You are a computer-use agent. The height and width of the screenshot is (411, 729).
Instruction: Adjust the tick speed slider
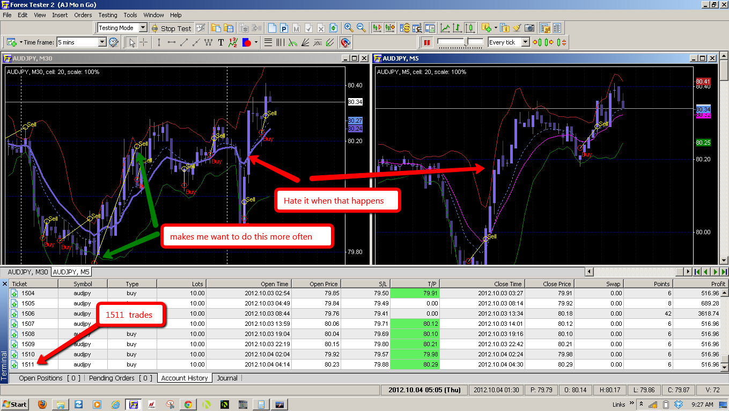coord(466,41)
